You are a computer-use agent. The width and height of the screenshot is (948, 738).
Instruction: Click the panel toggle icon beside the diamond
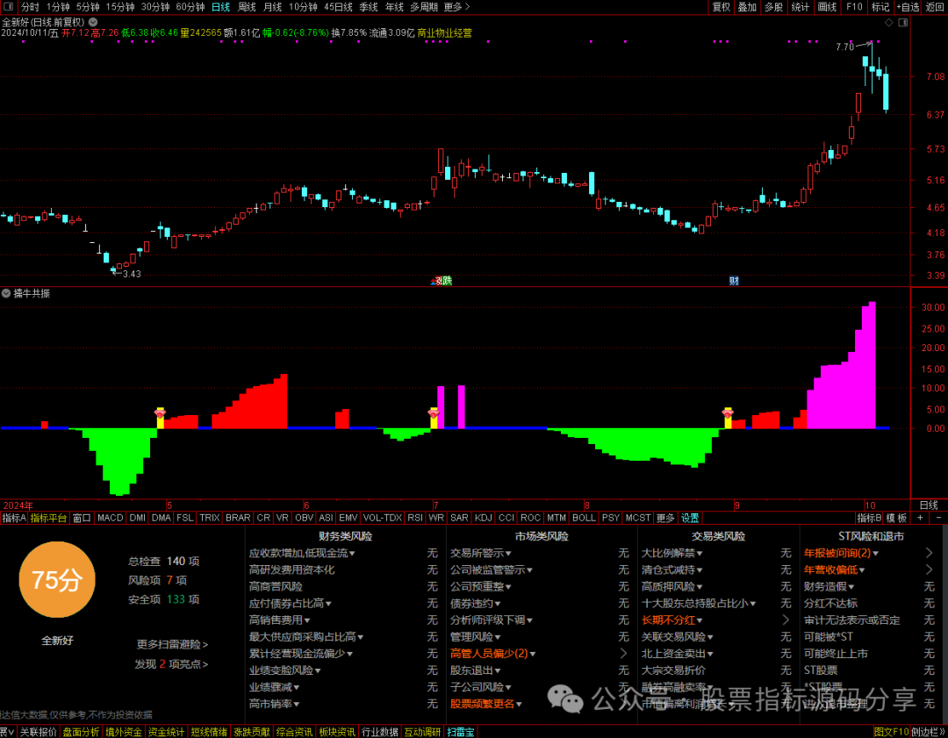[902, 22]
